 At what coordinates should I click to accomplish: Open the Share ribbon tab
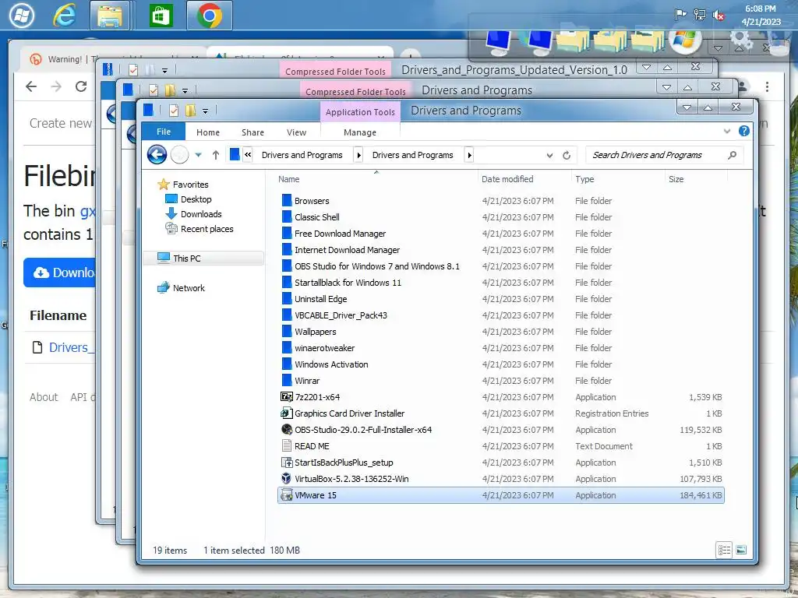[252, 132]
